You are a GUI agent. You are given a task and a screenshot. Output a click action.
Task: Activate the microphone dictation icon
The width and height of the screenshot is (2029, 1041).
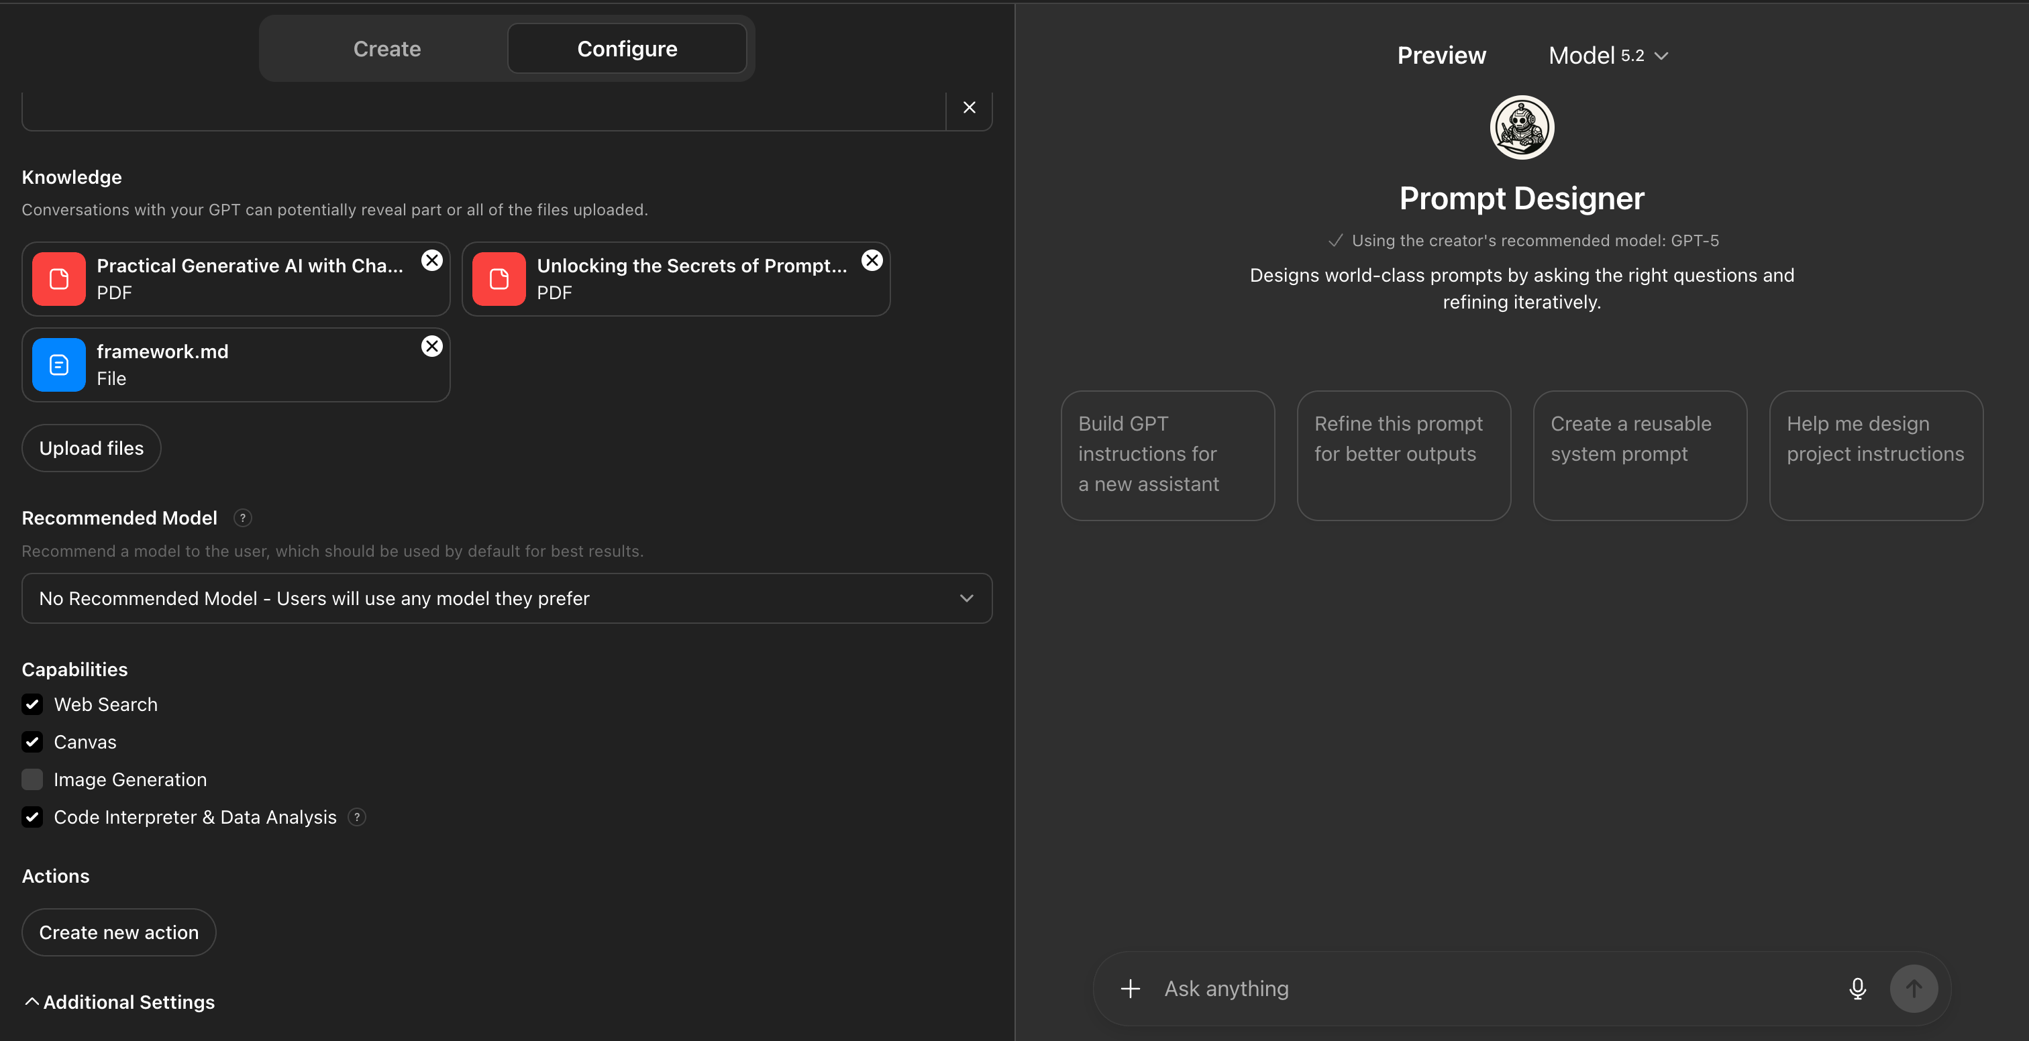click(x=1857, y=988)
